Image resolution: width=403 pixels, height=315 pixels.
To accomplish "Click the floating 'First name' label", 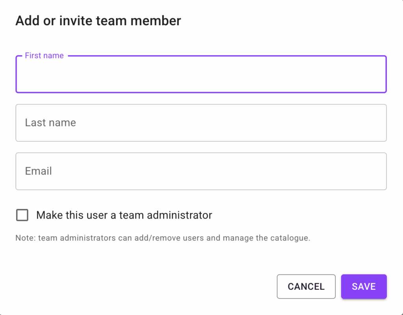I will pos(44,56).
